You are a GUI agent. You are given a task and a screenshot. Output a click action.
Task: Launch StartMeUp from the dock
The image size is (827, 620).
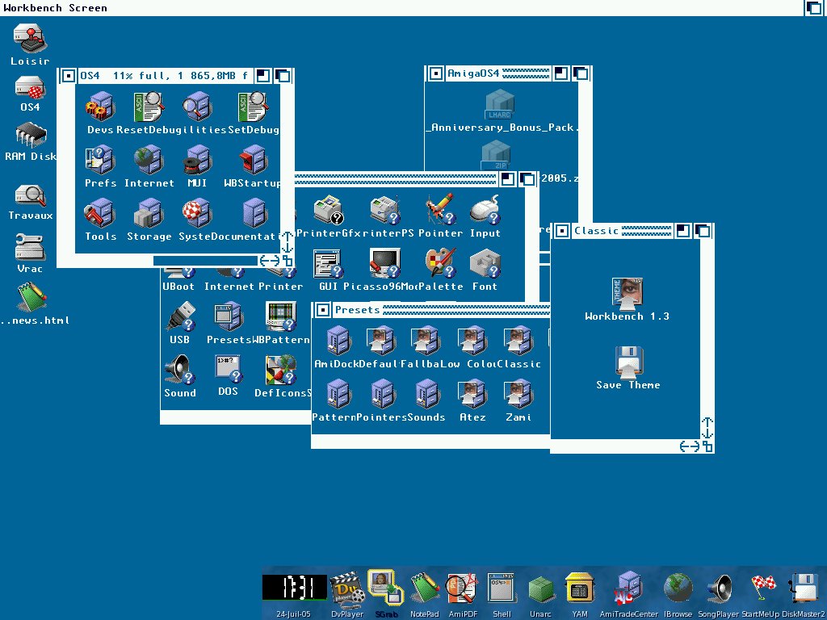(762, 589)
